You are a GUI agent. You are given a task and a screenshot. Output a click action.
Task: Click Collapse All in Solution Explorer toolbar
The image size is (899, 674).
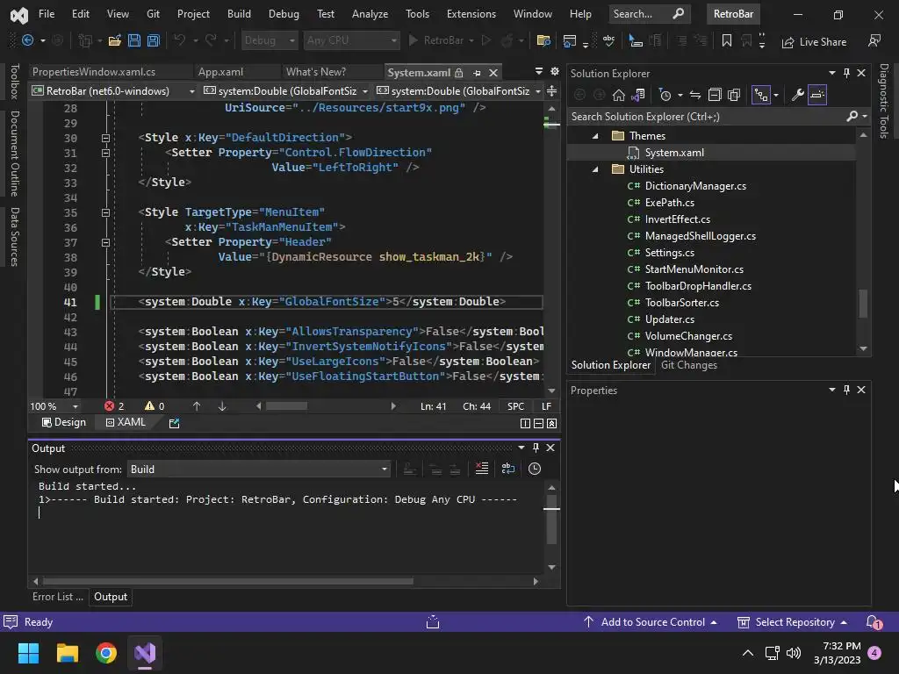click(715, 95)
